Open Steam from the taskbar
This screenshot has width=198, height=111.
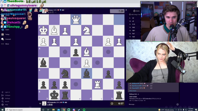79,110
